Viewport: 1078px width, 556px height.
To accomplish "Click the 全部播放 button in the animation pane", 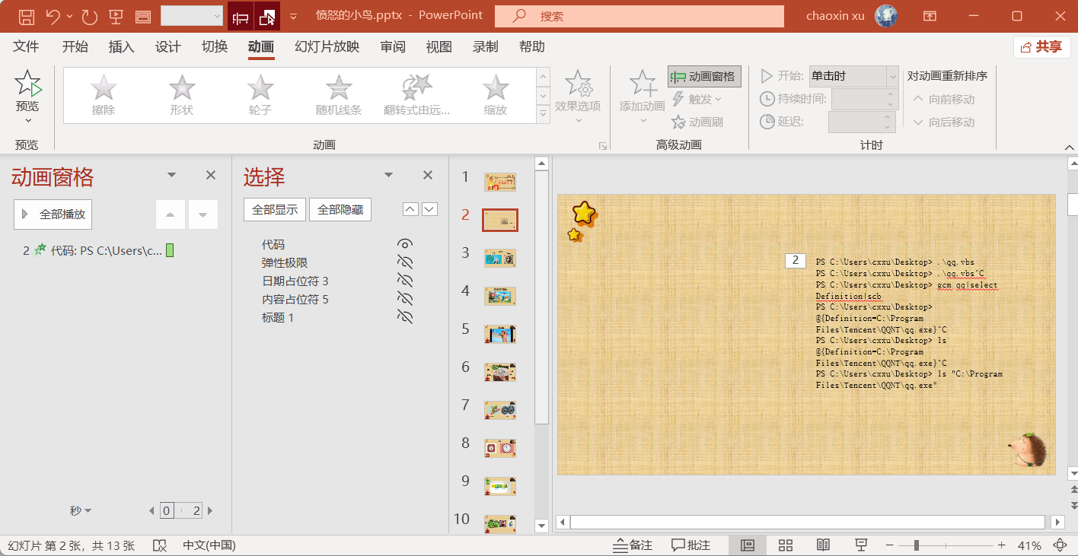I will tap(53, 214).
